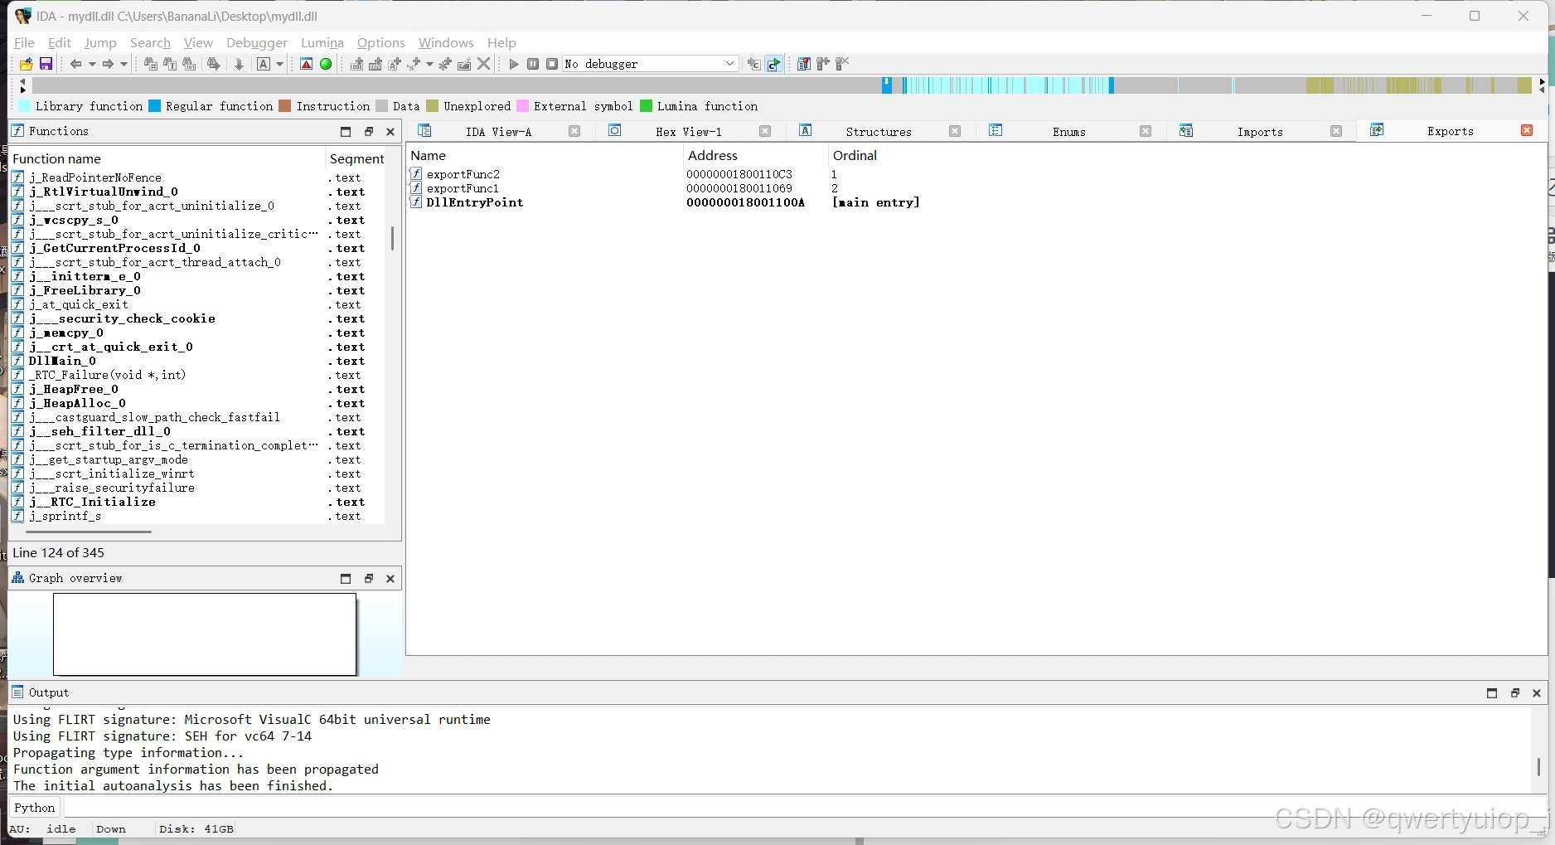Jump forward with the right arrow icon
This screenshot has width=1555, height=845.
point(108,64)
